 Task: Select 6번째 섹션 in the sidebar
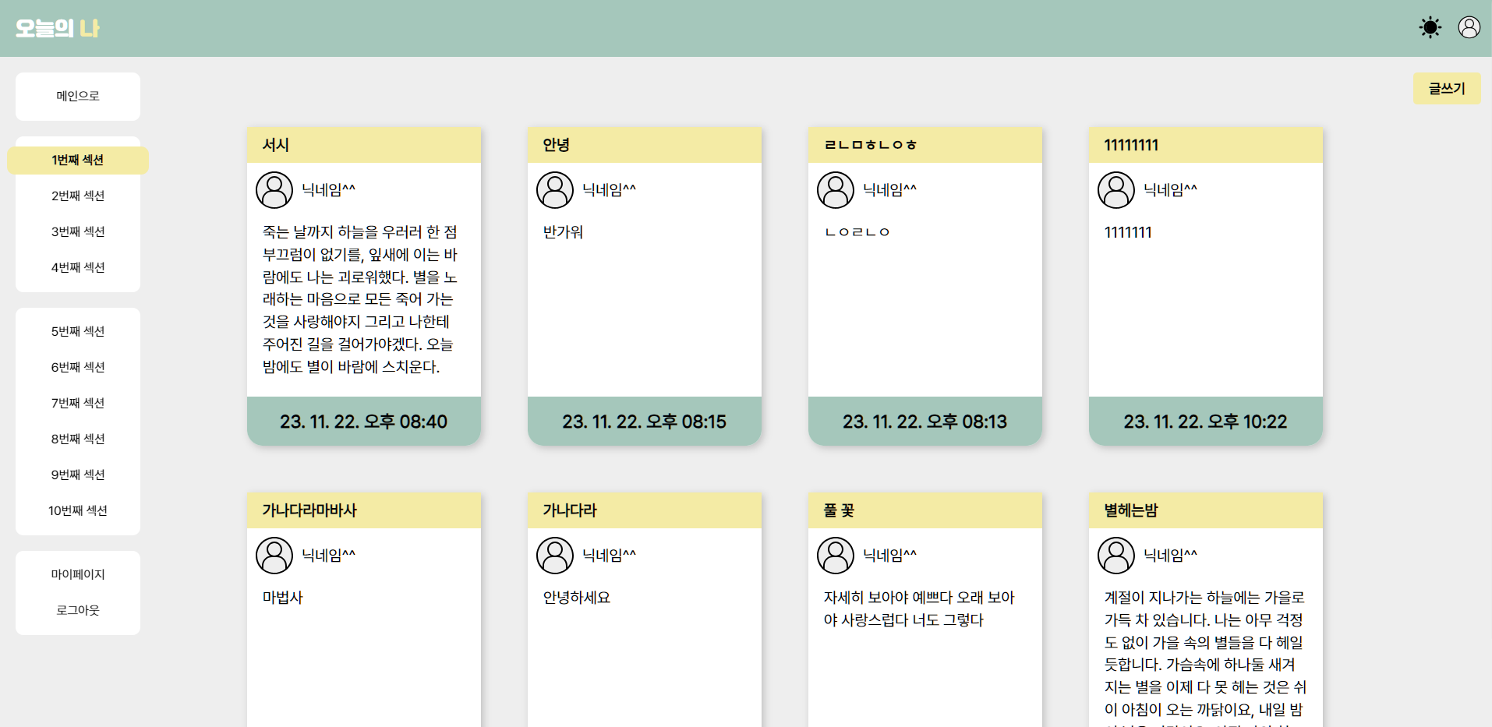pyautogui.click(x=78, y=367)
